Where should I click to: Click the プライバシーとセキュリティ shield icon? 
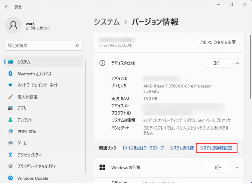[10, 166]
